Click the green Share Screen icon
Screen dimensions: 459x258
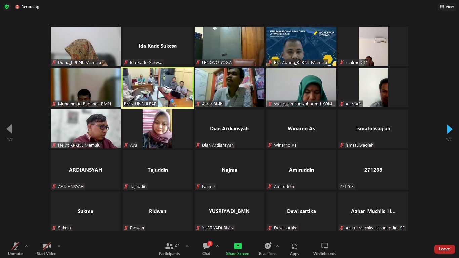click(238, 246)
